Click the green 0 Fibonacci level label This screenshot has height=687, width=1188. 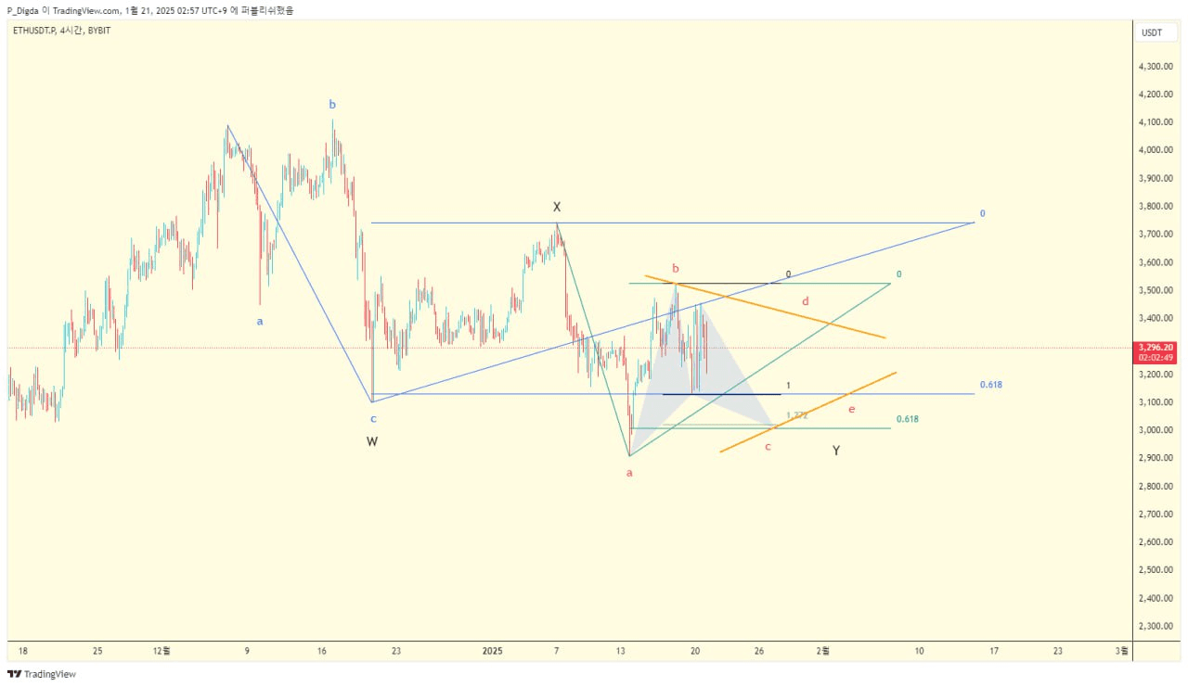[x=899, y=274]
